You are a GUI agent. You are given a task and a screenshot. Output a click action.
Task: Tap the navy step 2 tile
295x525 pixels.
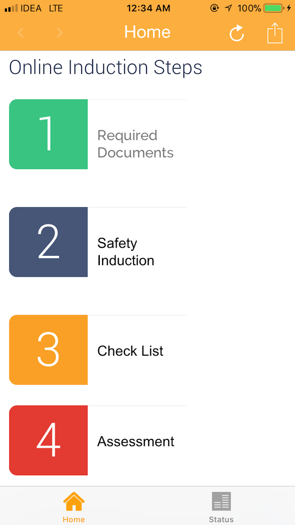coord(48,242)
